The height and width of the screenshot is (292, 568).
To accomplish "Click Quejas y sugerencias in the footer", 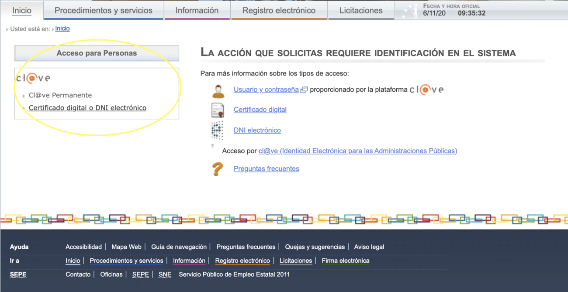I will (x=315, y=247).
